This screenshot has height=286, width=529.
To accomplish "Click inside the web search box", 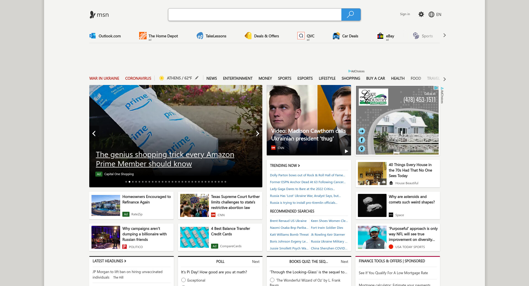I will click(255, 15).
